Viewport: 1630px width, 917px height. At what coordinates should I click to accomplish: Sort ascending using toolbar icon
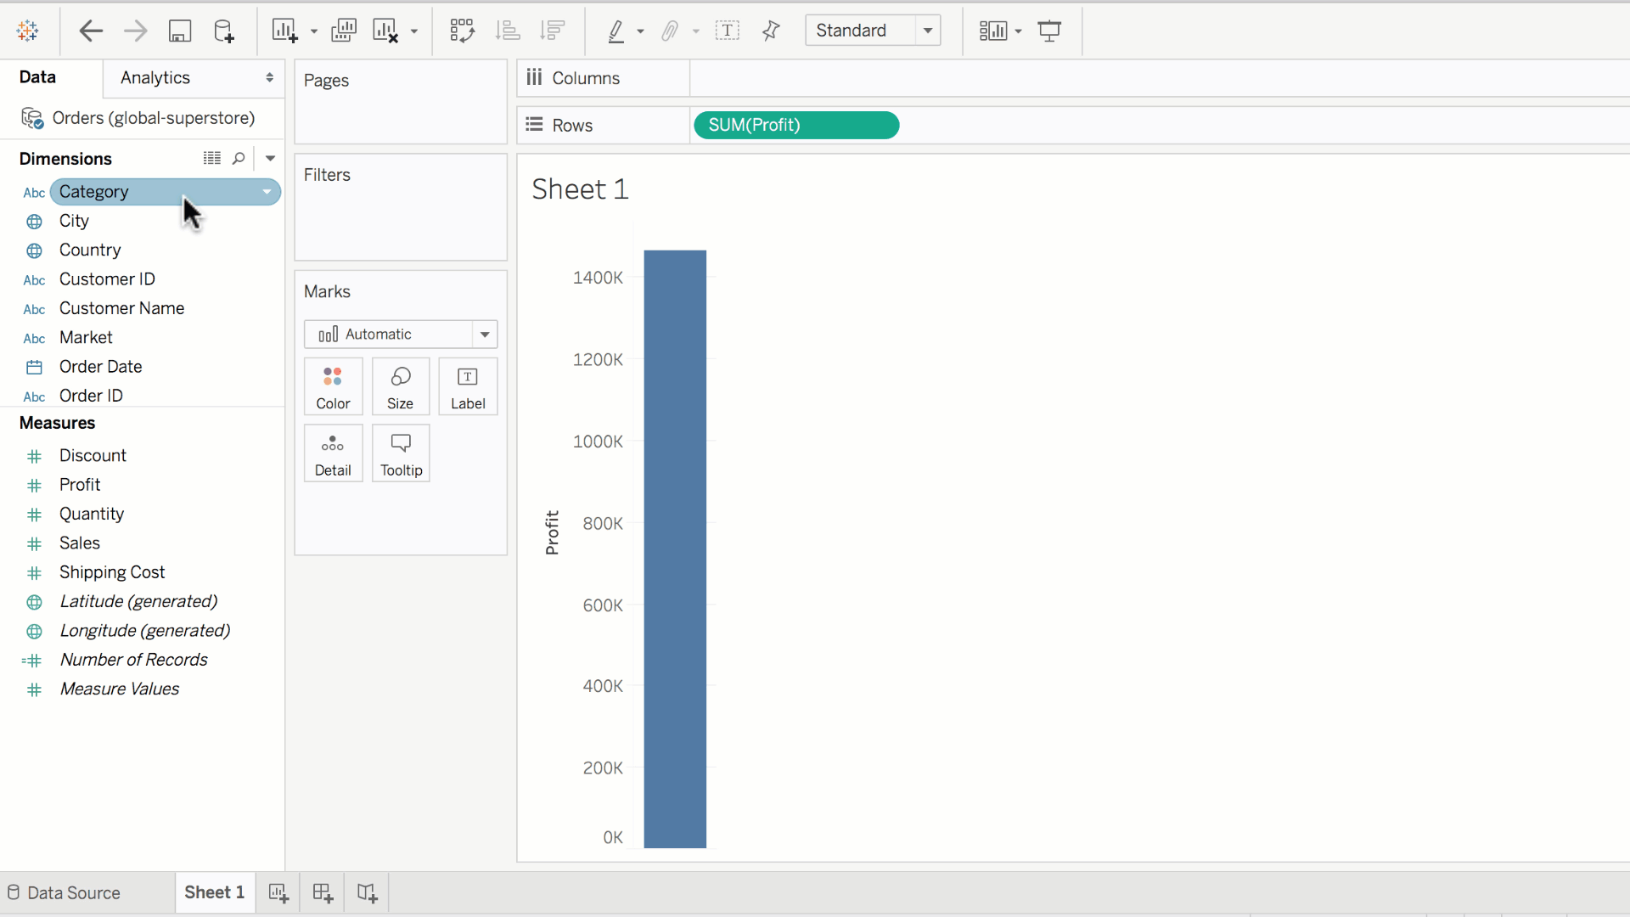(x=508, y=31)
